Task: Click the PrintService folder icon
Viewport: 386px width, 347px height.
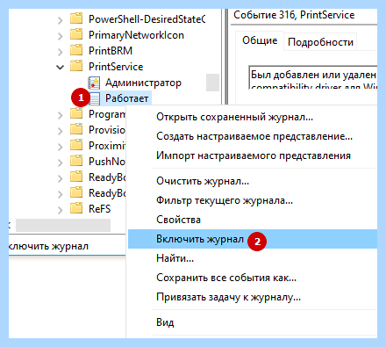Action: 76,66
